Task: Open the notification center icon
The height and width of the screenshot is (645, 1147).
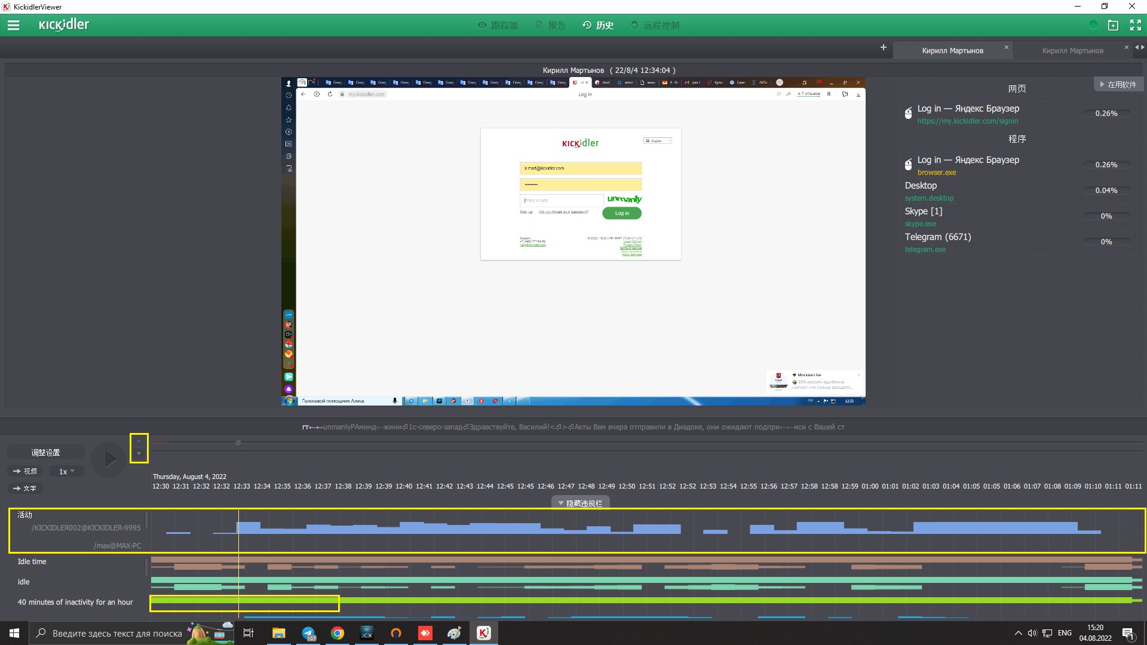Action: pyautogui.click(x=1128, y=633)
